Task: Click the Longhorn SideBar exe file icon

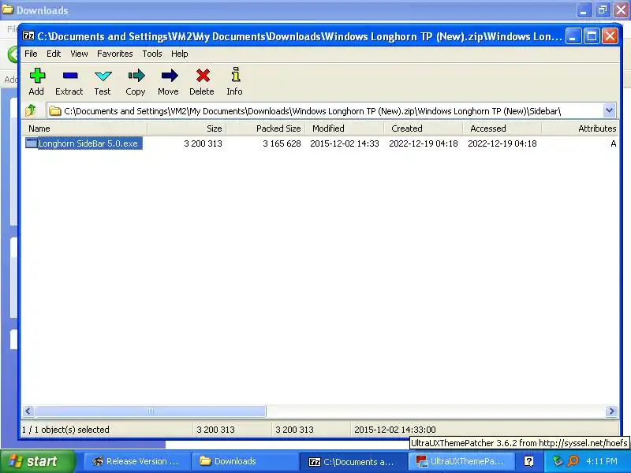Action: coord(31,143)
